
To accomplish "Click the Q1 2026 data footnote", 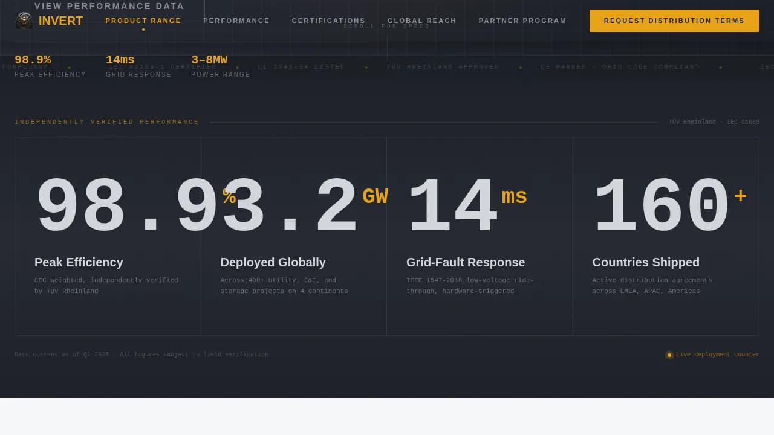I will 141,355.
